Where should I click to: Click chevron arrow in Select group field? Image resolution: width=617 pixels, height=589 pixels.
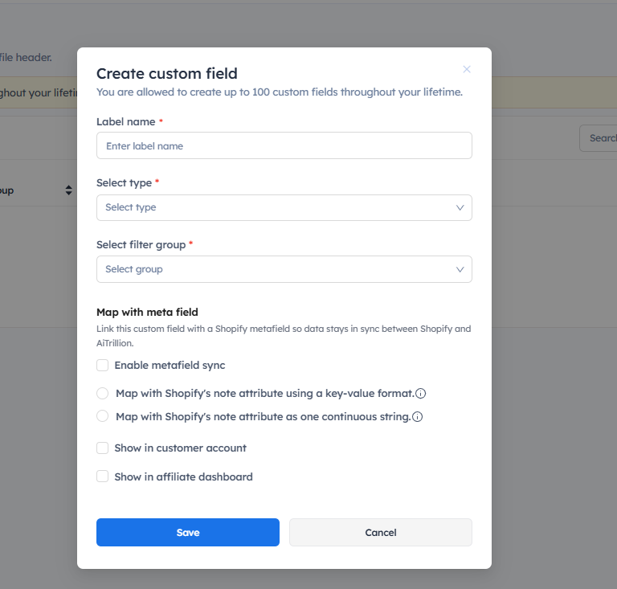tap(460, 269)
